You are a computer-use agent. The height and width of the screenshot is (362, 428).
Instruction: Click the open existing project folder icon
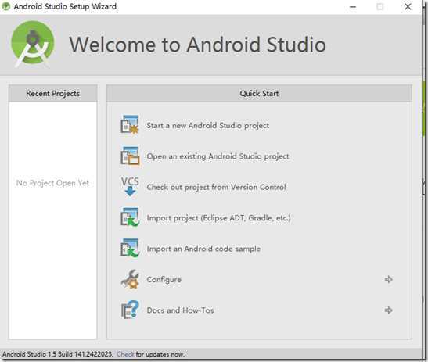pyautogui.click(x=130, y=156)
